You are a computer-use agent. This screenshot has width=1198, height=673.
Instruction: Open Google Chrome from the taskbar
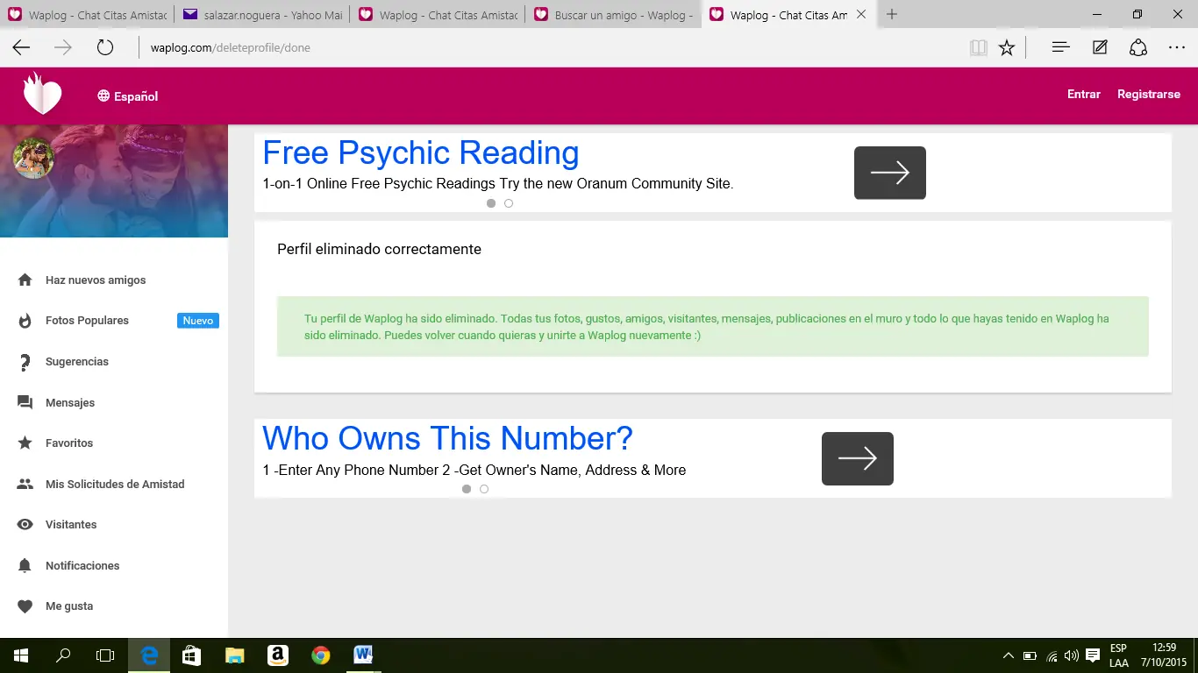point(321,655)
